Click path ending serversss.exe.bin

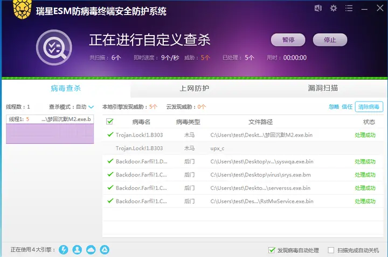(260, 188)
